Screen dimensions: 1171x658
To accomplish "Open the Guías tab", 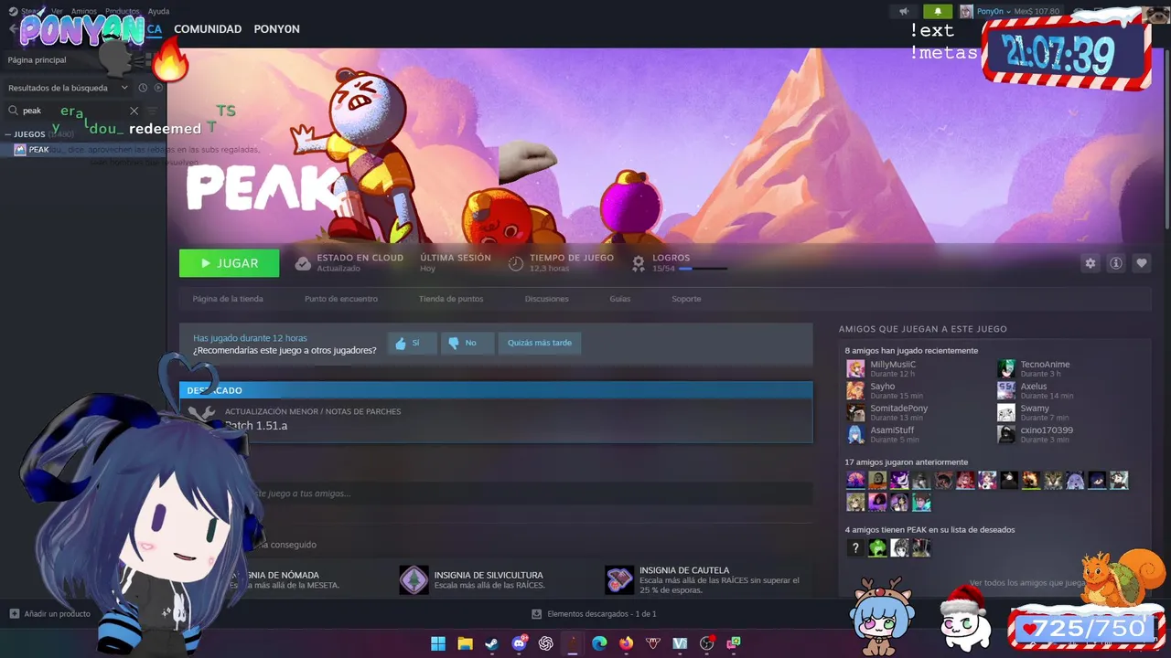I will (x=620, y=299).
